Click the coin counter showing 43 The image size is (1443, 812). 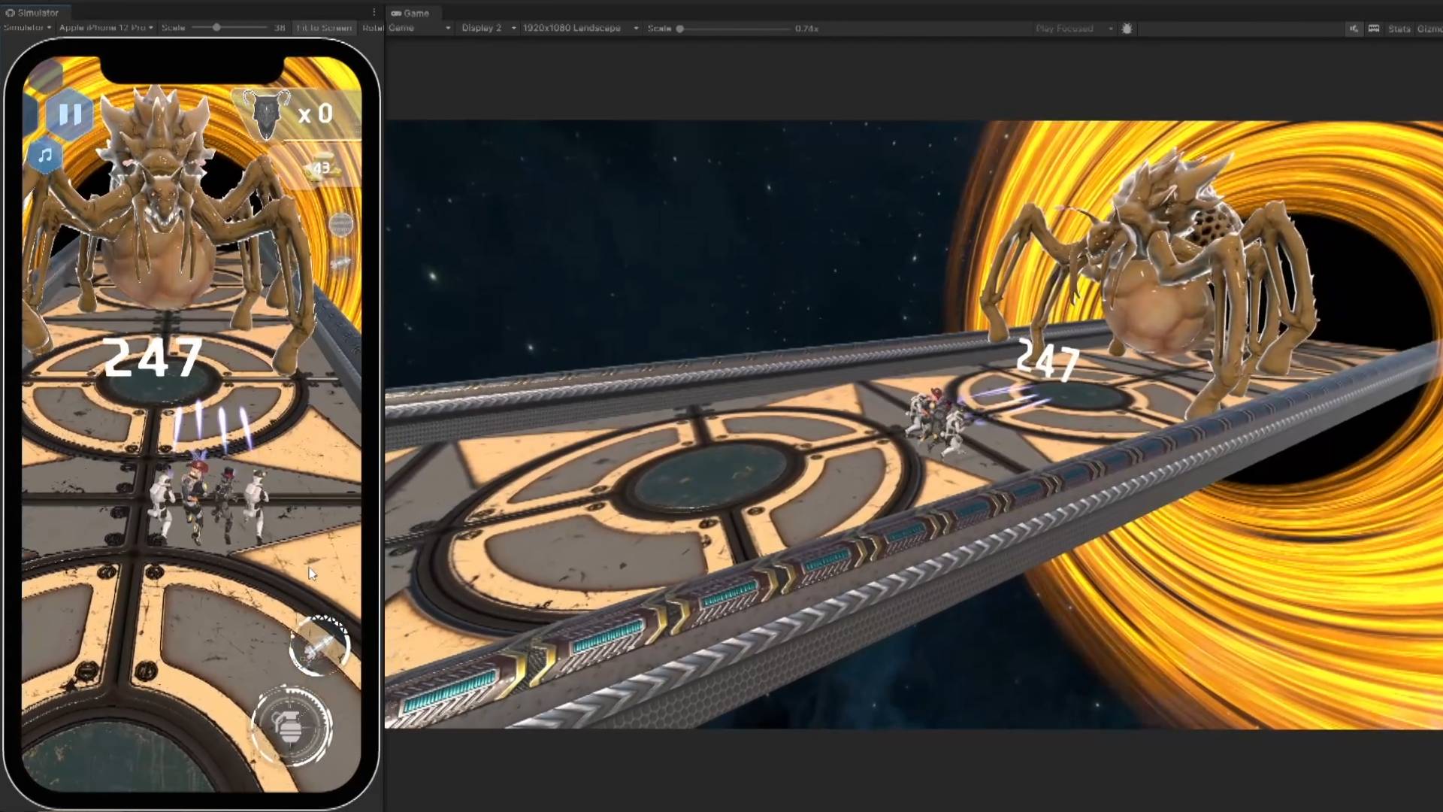321,168
